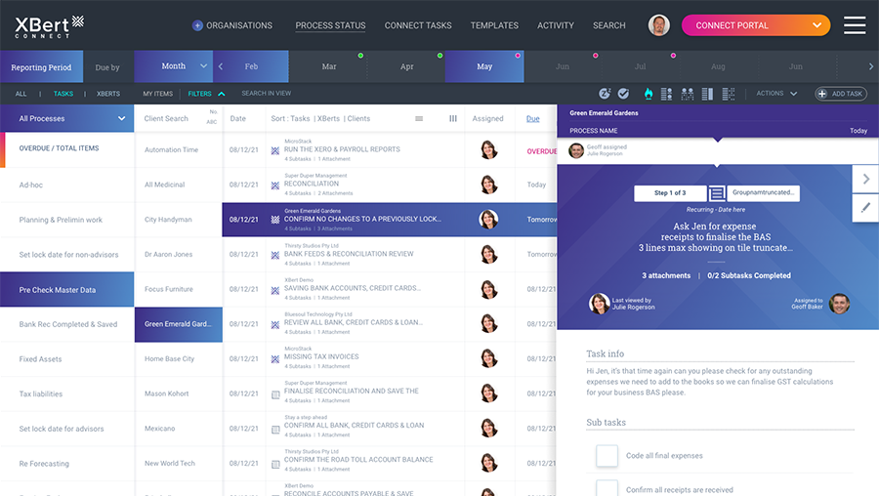Click the Add Task button
Screen dimensions: 879x496
(x=841, y=94)
